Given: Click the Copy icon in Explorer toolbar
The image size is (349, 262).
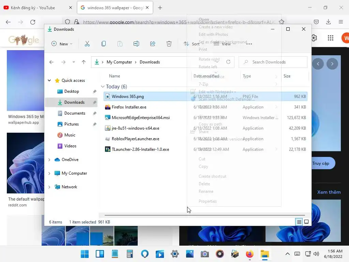Looking at the screenshot, I should 104,44.
